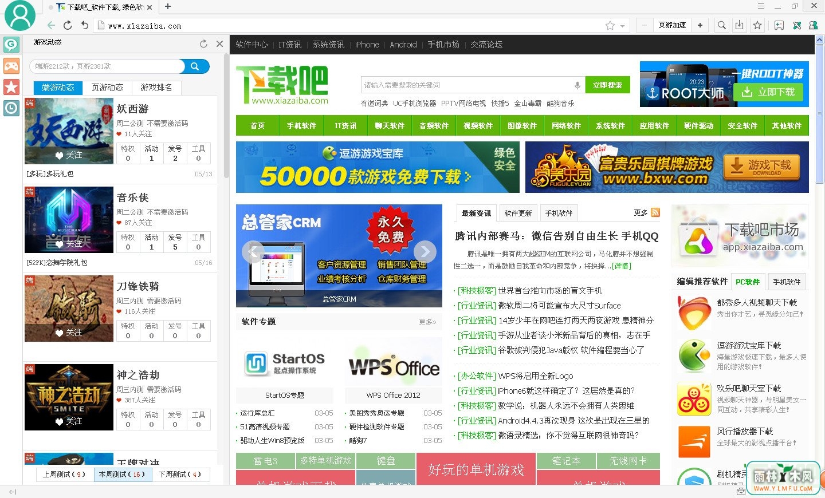Select 上周测试(9) filter
The height and width of the screenshot is (498, 825).
[x=65, y=475]
